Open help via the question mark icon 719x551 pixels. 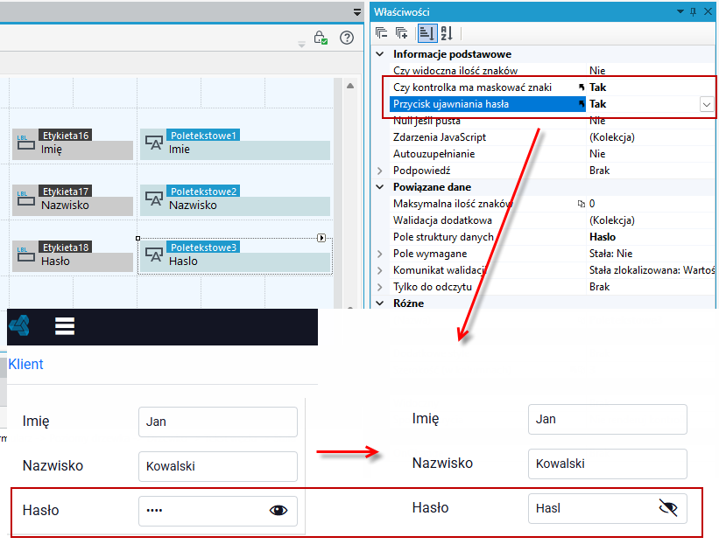tap(347, 38)
